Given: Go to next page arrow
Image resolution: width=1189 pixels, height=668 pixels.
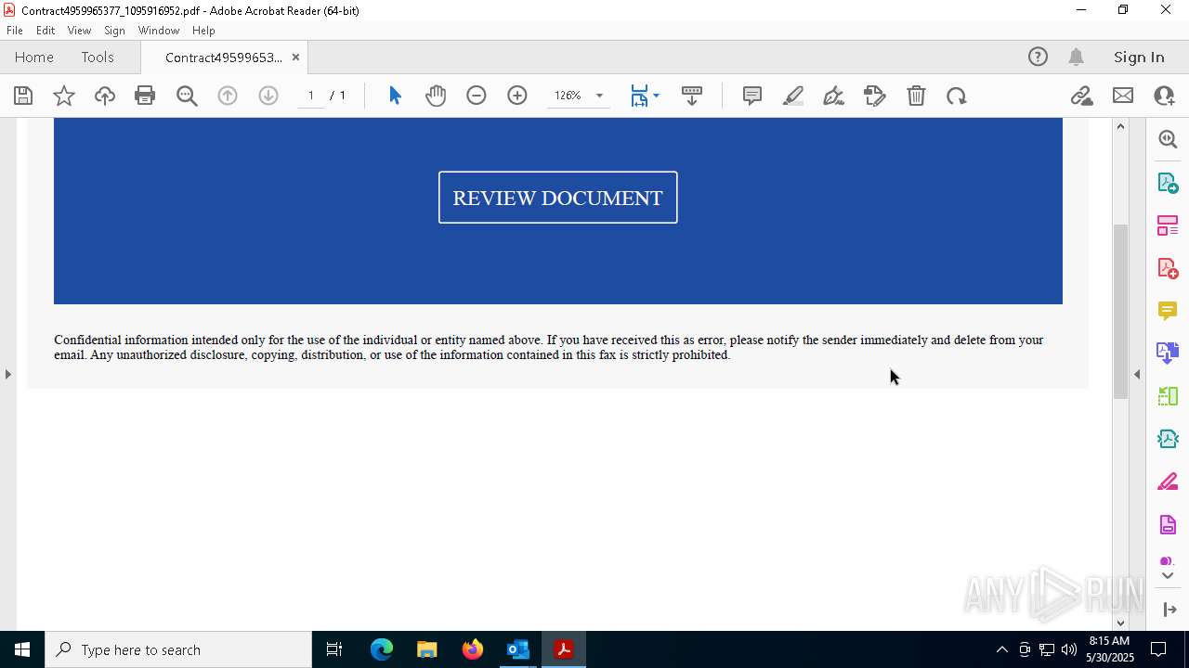Looking at the screenshot, I should click(268, 96).
